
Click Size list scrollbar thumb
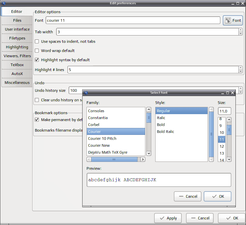229,130
